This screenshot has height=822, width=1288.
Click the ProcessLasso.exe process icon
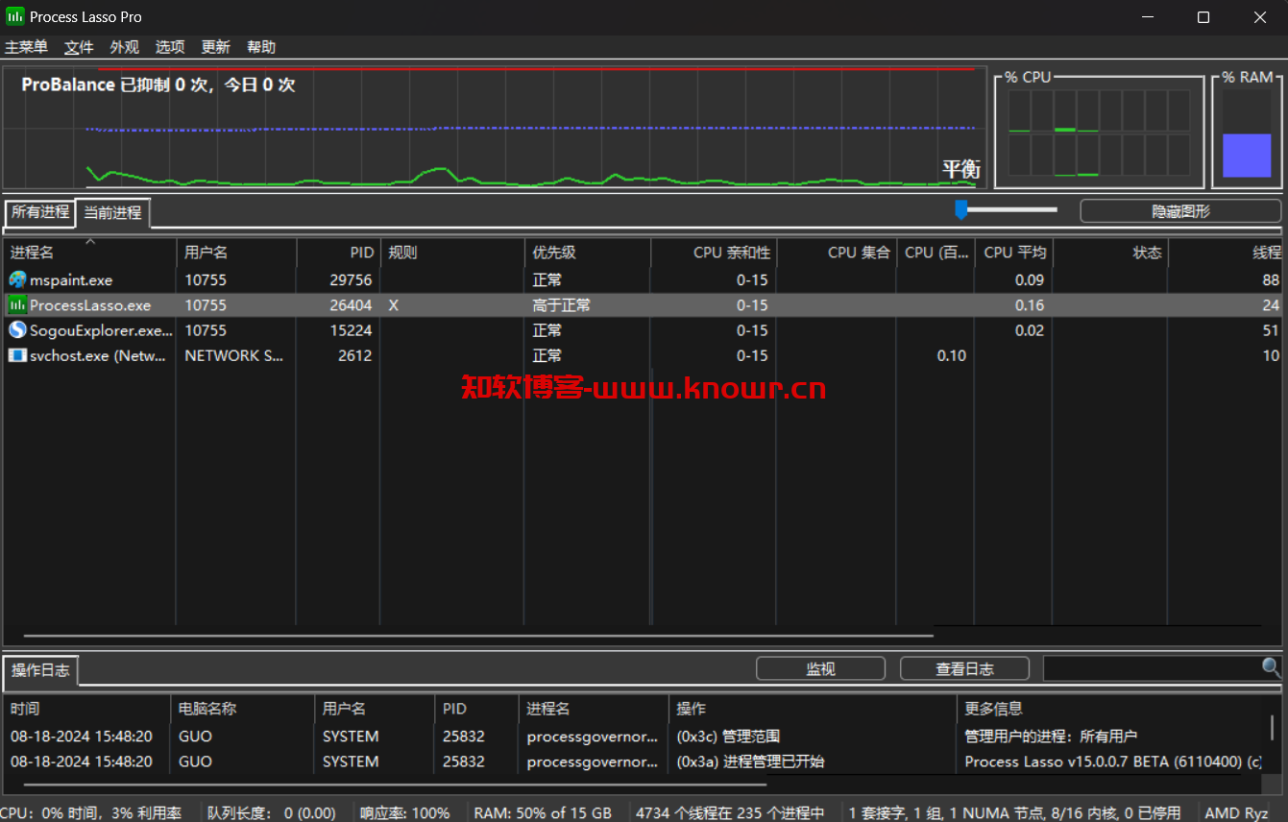pyautogui.click(x=17, y=304)
